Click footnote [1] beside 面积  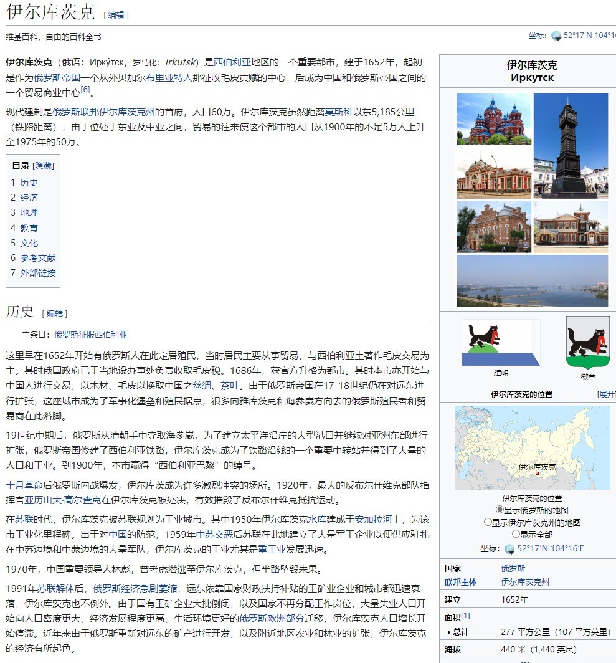pyautogui.click(x=465, y=616)
